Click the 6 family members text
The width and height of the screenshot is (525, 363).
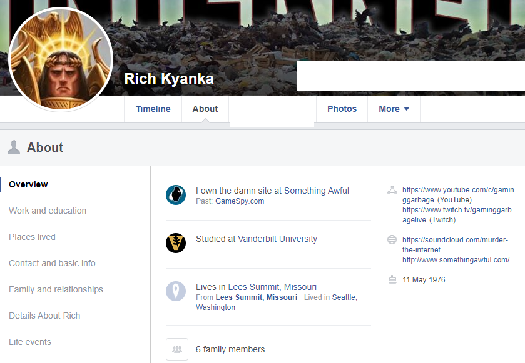click(x=230, y=350)
